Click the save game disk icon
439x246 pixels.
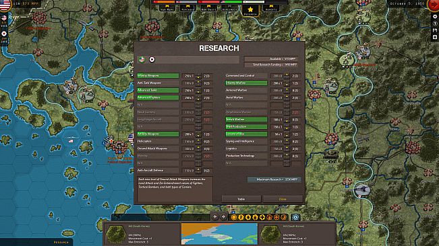(435, 30)
